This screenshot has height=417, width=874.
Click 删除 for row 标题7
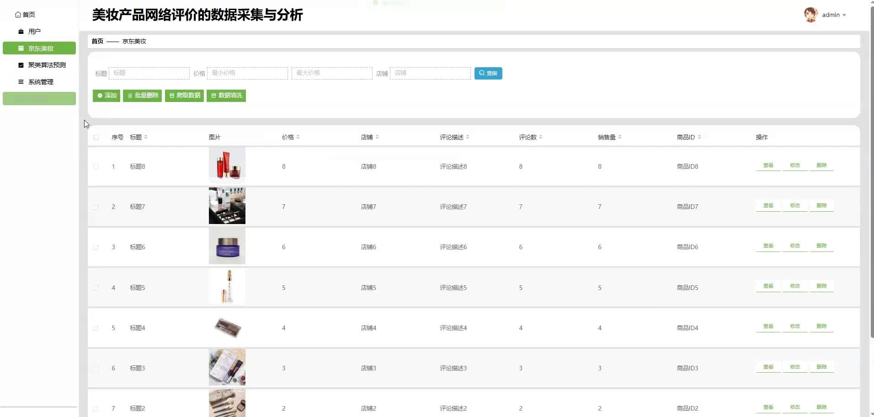pyautogui.click(x=821, y=206)
